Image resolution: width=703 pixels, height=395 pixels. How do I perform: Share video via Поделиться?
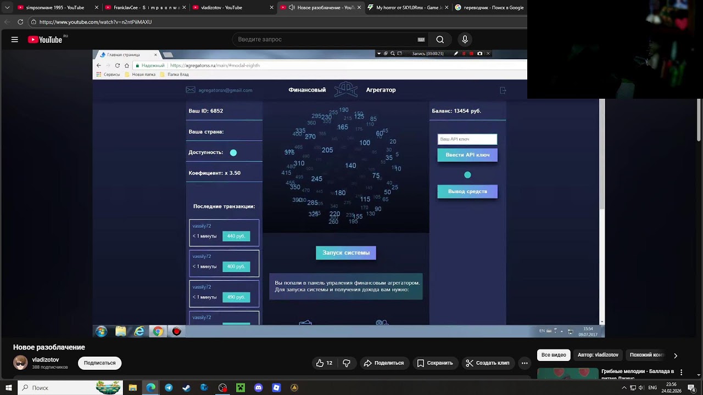383,363
